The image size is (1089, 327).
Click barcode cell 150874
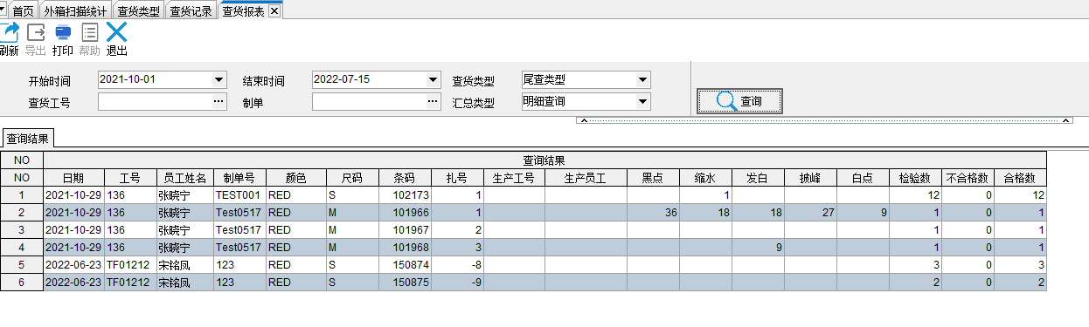(405, 265)
